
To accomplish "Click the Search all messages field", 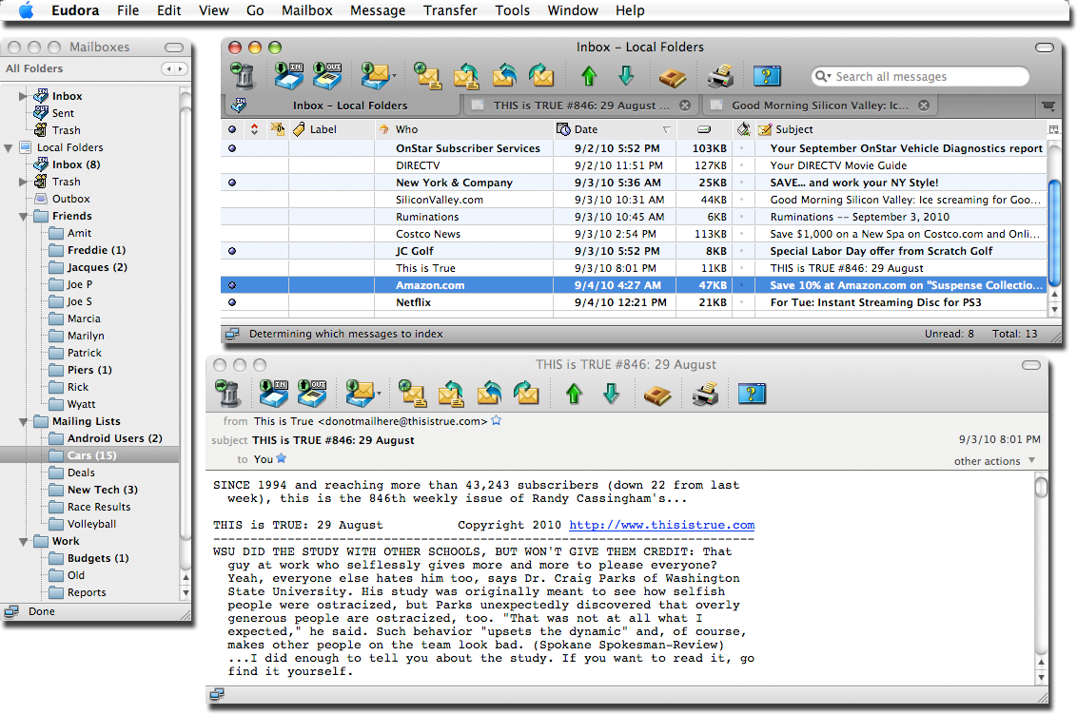I will click(920, 76).
